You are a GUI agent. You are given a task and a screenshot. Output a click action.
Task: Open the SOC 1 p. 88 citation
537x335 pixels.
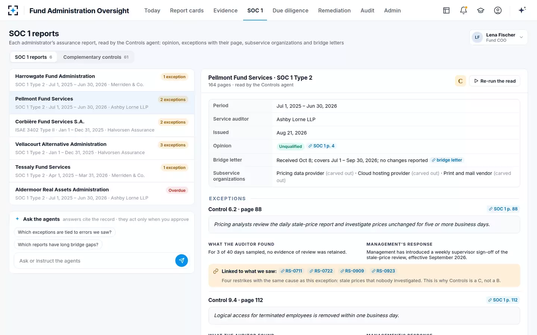click(503, 209)
